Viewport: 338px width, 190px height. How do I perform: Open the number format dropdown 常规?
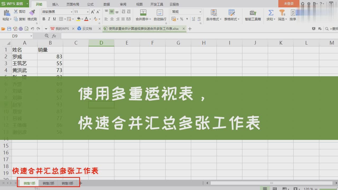point(200,12)
